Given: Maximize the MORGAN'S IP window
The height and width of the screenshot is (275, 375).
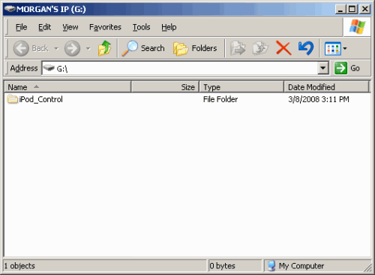Looking at the screenshot, I should 352,9.
